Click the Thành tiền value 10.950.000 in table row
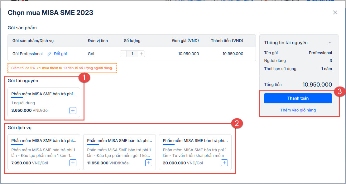 point(233,54)
